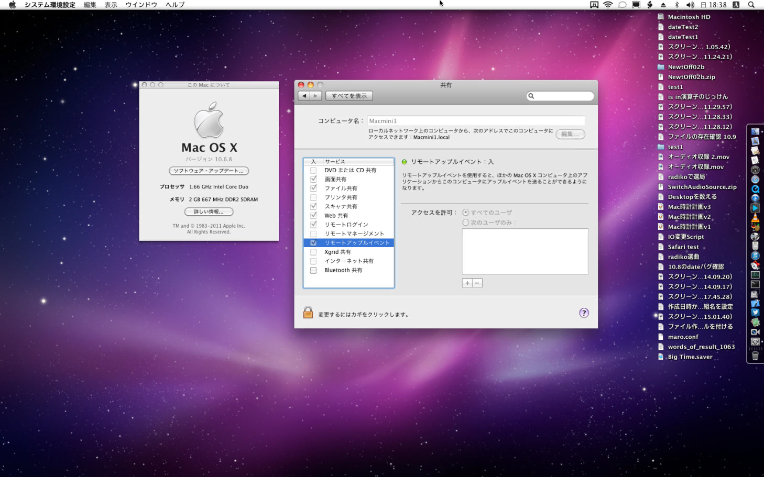Screen dimensions: 764x477
Task: Open QuickTime Player from the Dock
Action: pyautogui.click(x=755, y=188)
